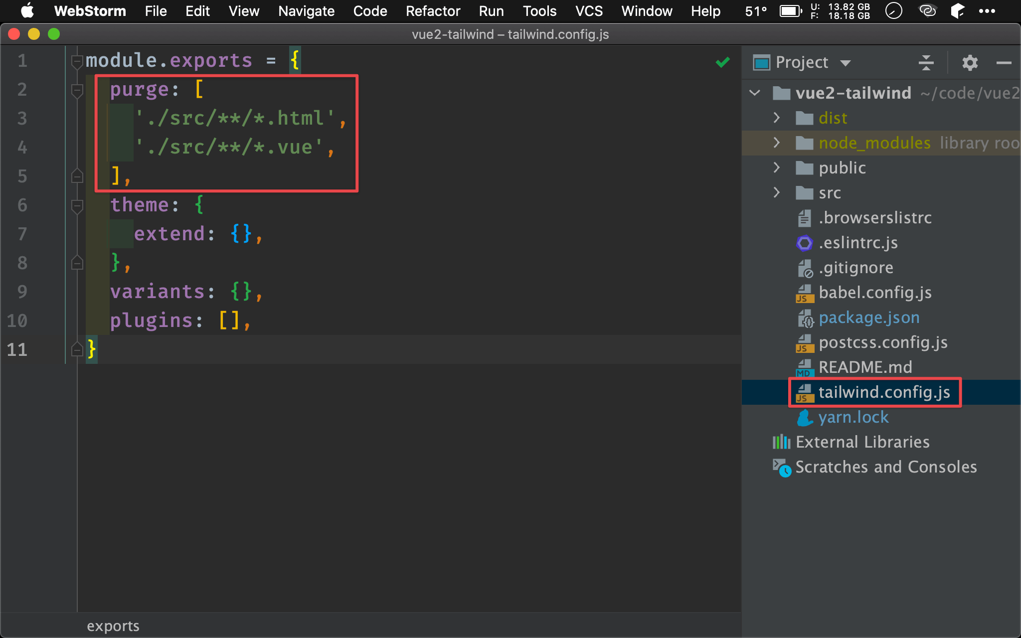
Task: Select the README.md file
Action: pyautogui.click(x=865, y=367)
